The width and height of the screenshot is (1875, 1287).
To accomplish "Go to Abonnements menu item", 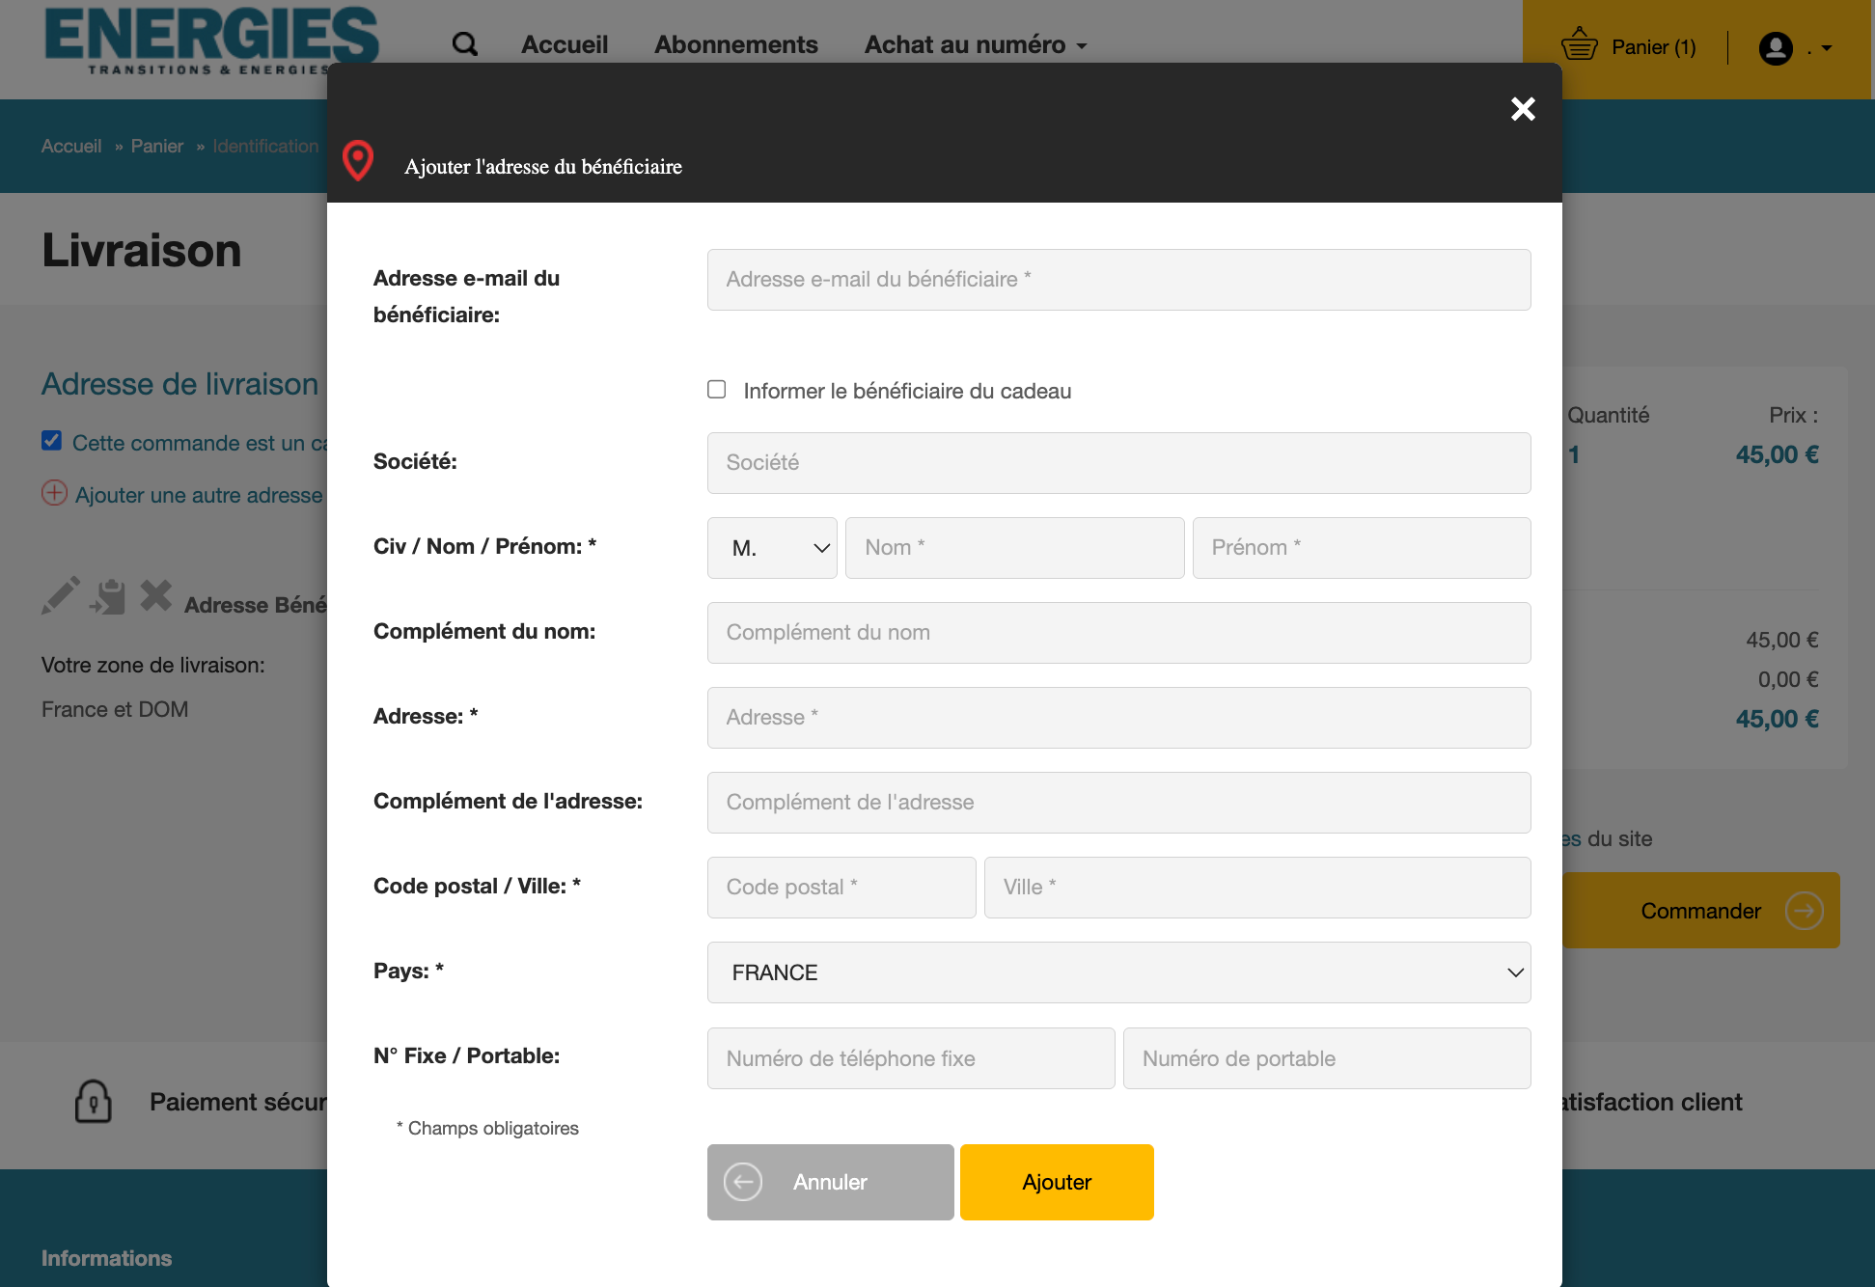I will click(735, 44).
